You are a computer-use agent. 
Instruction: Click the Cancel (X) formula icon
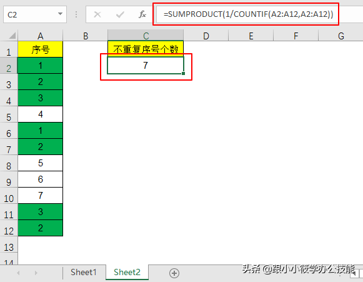click(x=97, y=14)
